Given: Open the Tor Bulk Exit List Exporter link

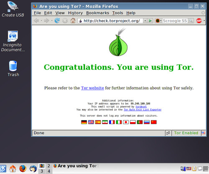Looking at the screenshot, I should [143, 110].
